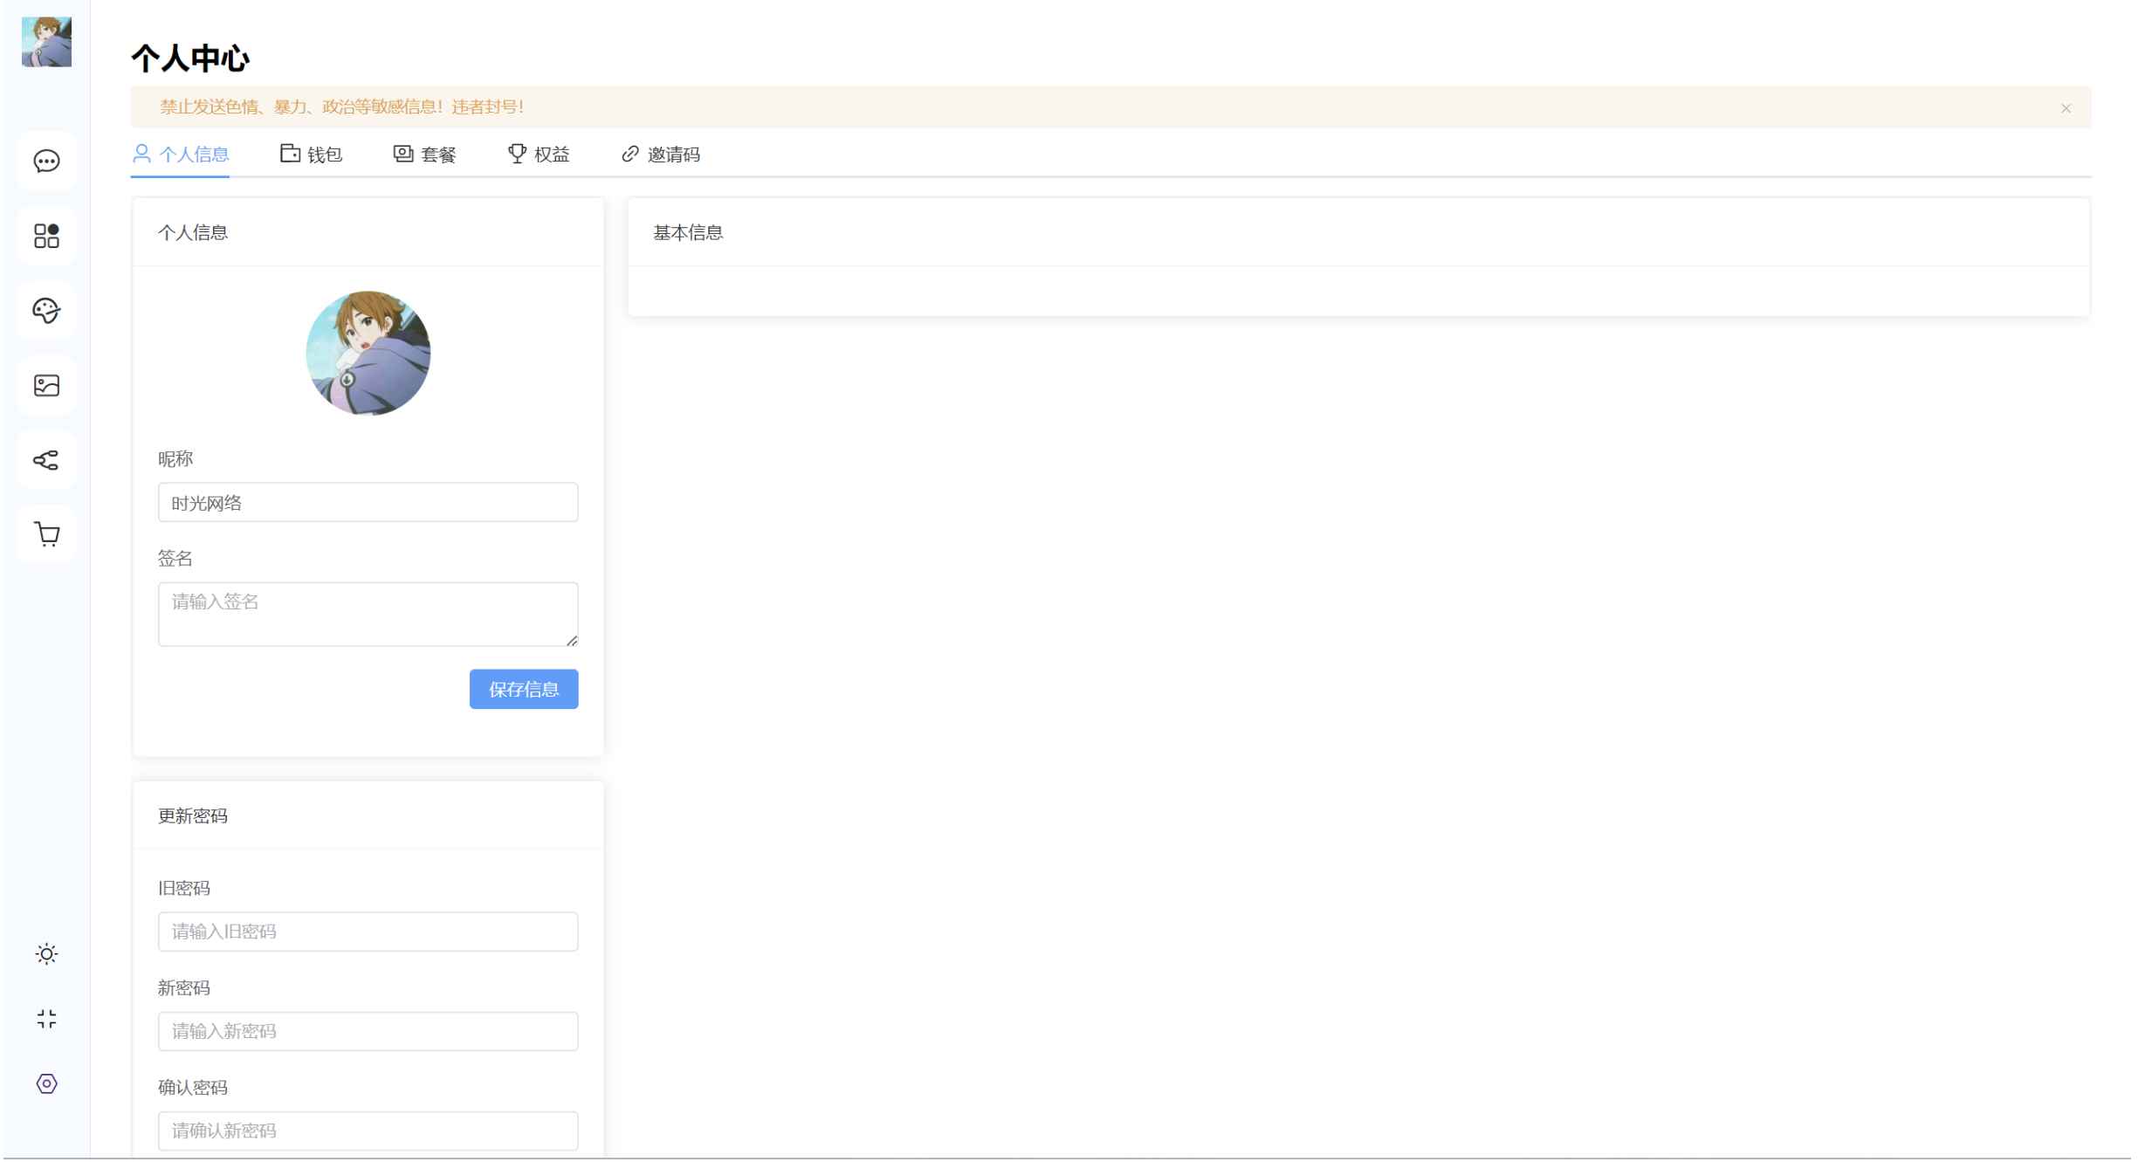Open the shopping cart icon
2138x1162 pixels.
pos(46,534)
